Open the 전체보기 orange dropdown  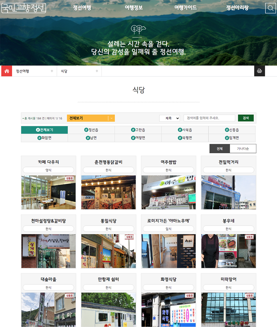coord(91,118)
